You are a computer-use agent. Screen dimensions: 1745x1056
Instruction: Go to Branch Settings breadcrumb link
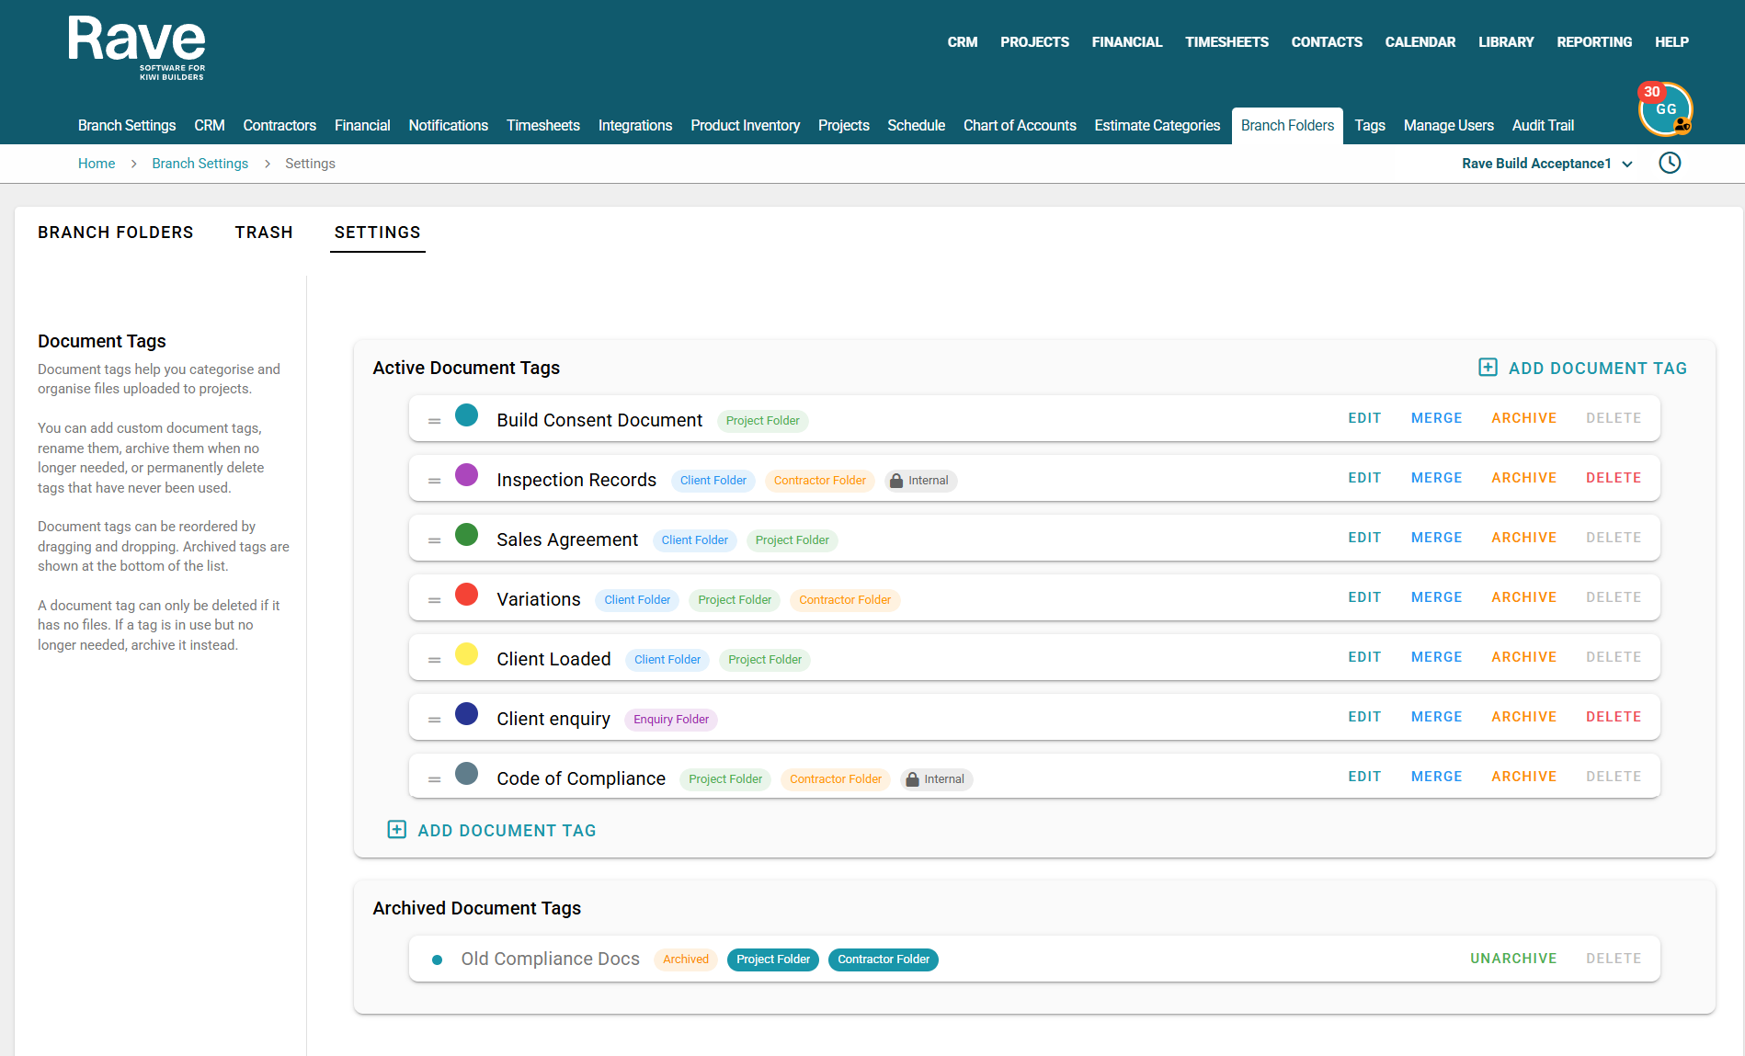(x=200, y=164)
